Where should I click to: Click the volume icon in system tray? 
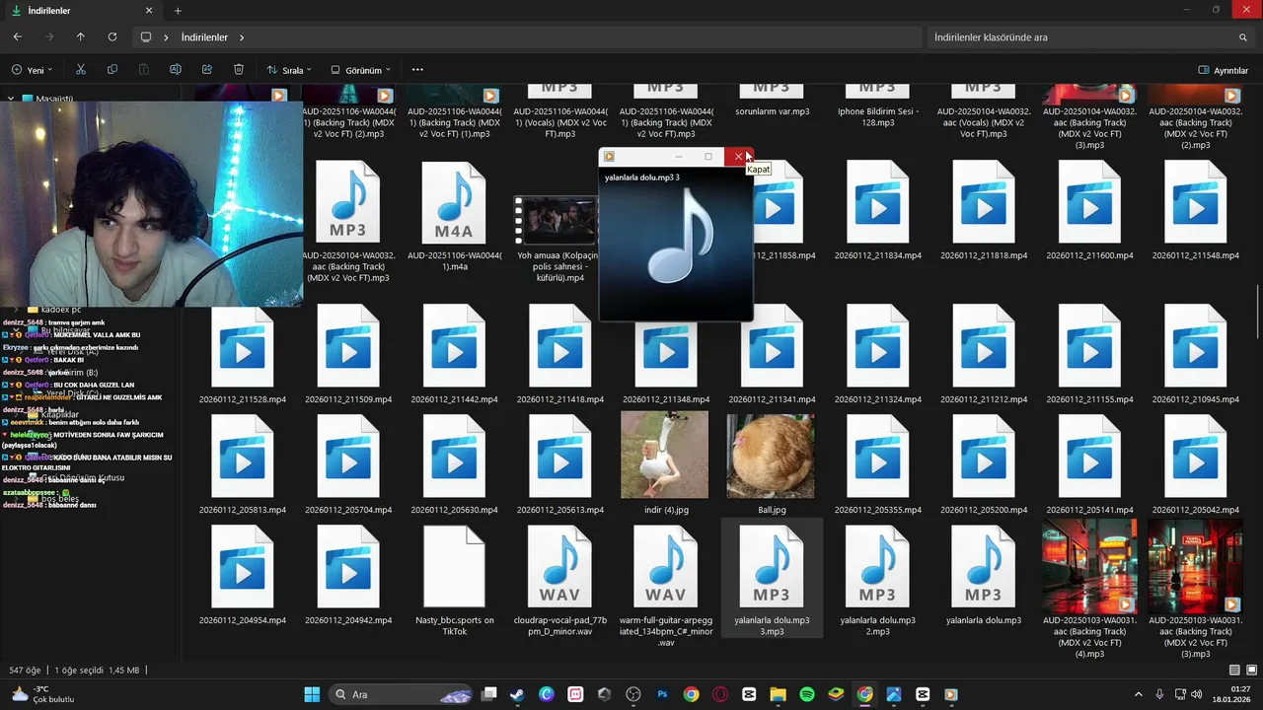point(1196,694)
